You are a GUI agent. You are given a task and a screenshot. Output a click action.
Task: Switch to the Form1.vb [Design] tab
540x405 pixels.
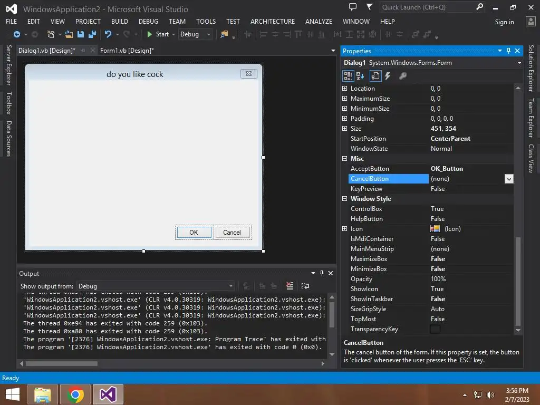click(x=127, y=50)
